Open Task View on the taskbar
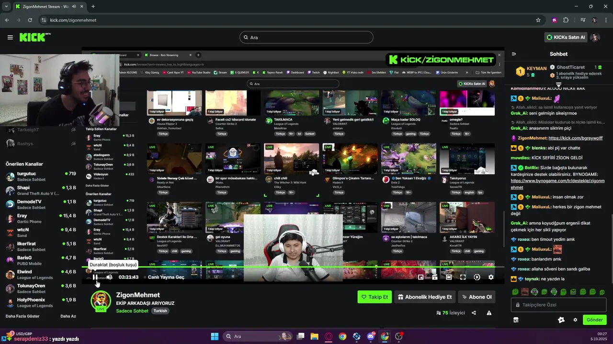This screenshot has width=613, height=344. [300, 336]
